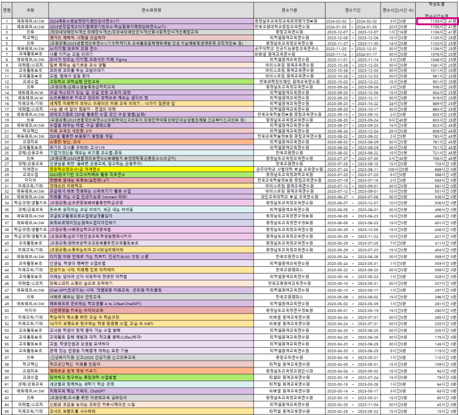Click the '연수과정명' column header
Image resolution: width=459 pixels, height=415 pixels.
(151, 10)
